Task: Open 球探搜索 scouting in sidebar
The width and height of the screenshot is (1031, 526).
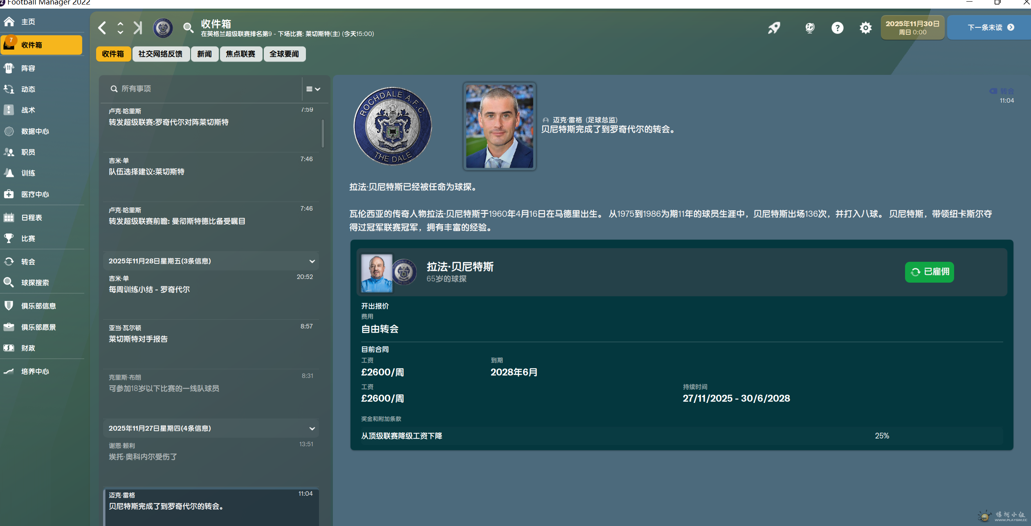Action: (35, 283)
